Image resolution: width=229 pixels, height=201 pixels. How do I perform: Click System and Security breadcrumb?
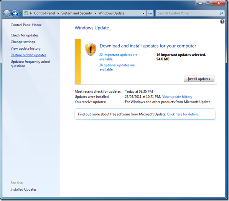click(77, 13)
